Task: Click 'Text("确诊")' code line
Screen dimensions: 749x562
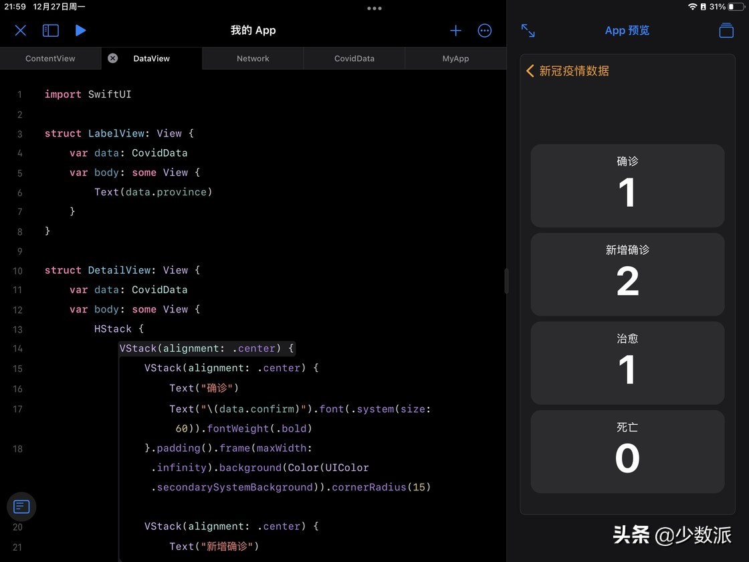Action: 204,388
